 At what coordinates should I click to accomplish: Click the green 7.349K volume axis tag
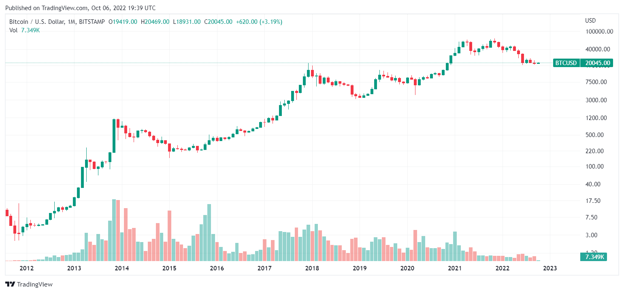pyautogui.click(x=593, y=257)
